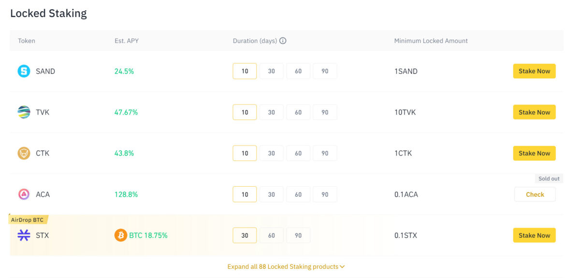Click the 47.67% APY value

126,112
